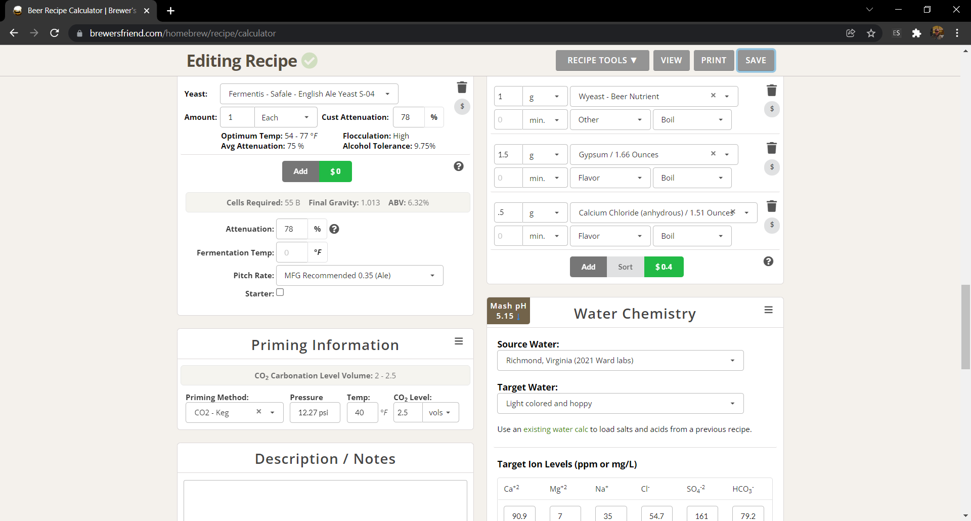Open Priming Information hamburger menu
The width and height of the screenshot is (971, 521).
[x=459, y=341]
